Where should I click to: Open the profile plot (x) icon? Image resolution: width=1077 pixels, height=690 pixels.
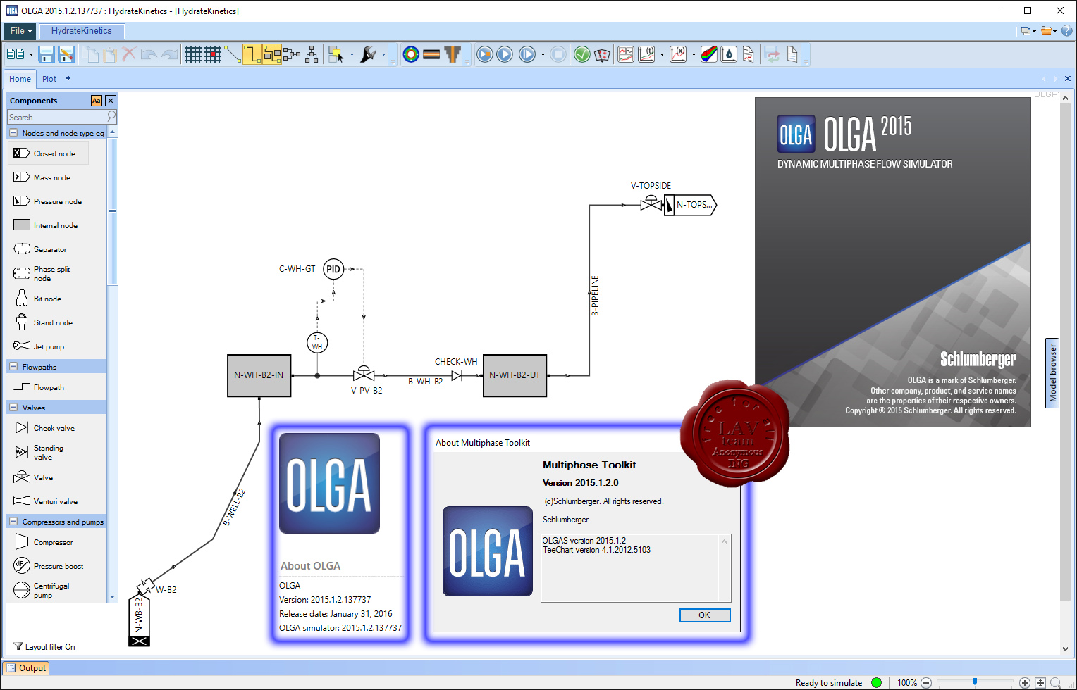(x=678, y=54)
